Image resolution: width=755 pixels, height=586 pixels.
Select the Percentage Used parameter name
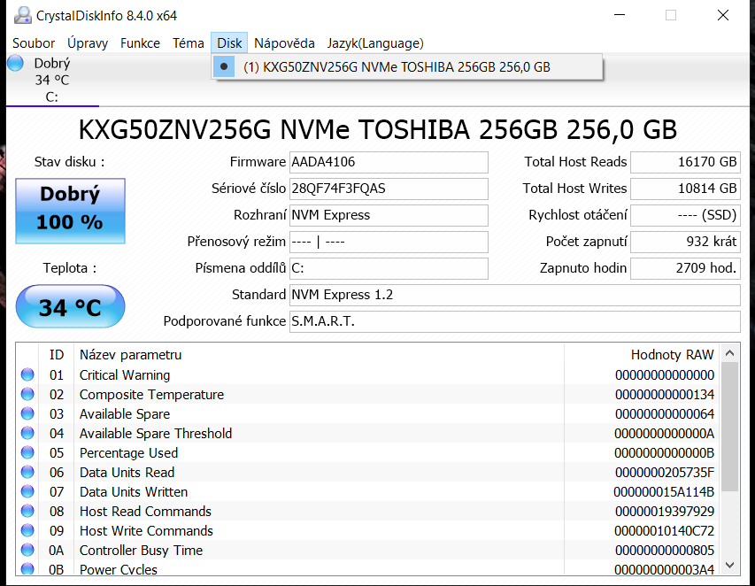[x=128, y=453]
